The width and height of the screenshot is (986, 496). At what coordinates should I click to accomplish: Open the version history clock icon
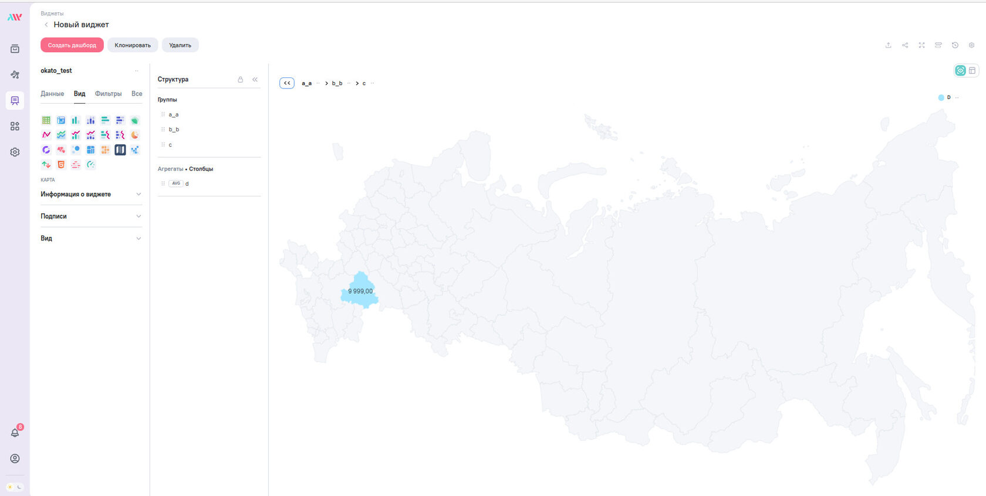[955, 45]
